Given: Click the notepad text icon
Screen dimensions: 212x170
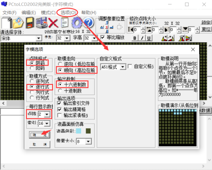Looking at the screenshot, I should (x=64, y=22).
